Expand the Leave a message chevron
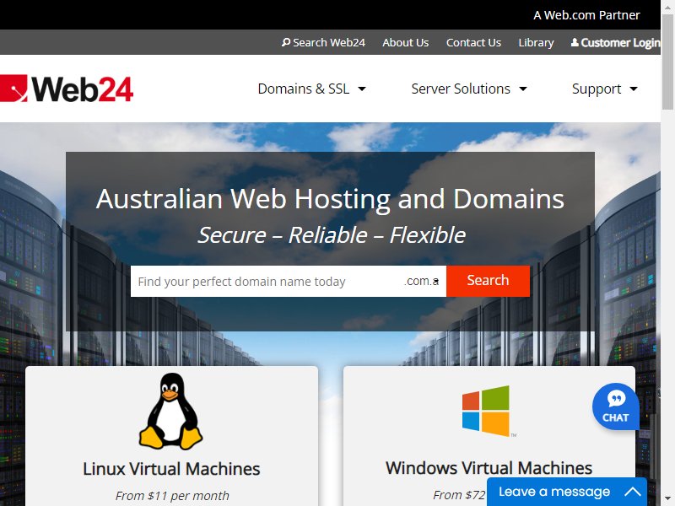Screen dimensions: 675x506 click(632, 492)
